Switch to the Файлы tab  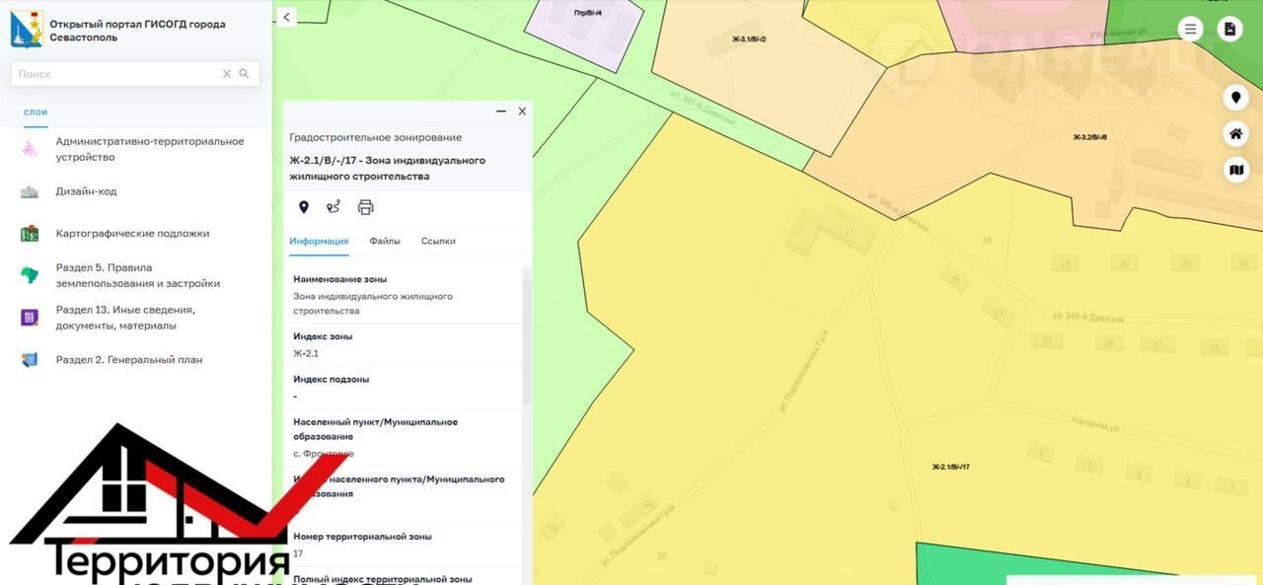point(385,241)
